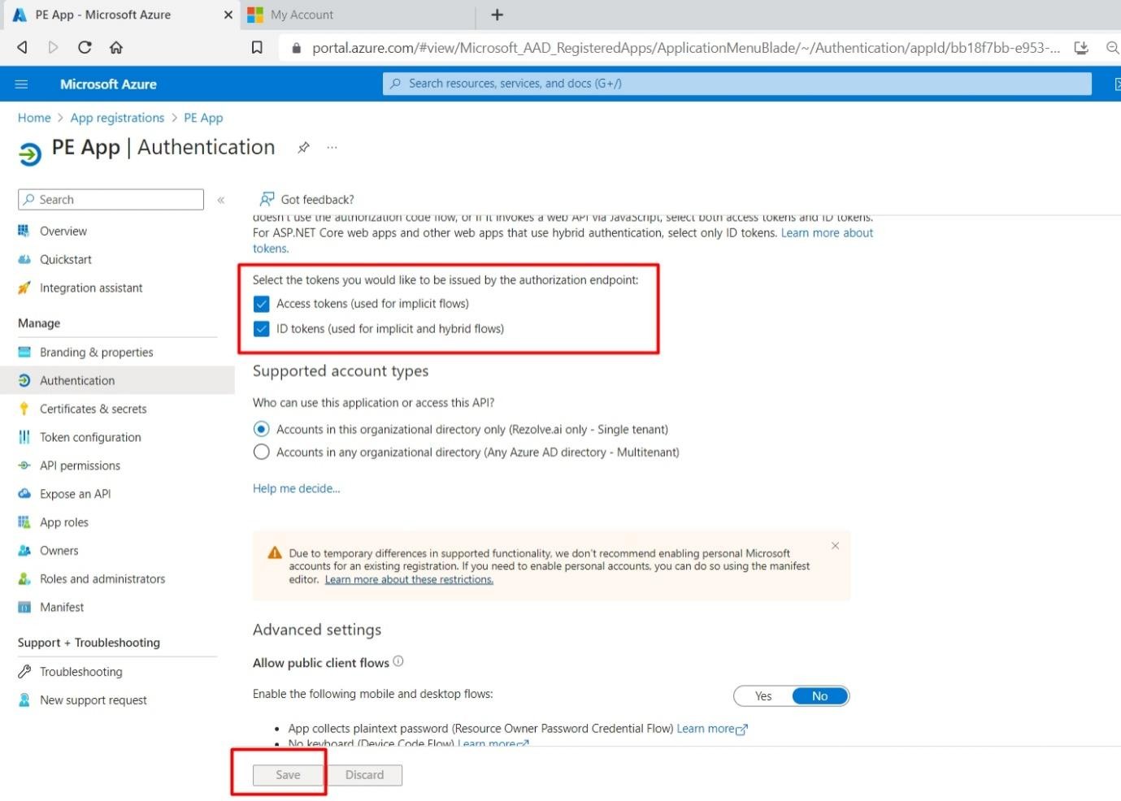This screenshot has width=1121, height=801.
Task: Select single tenant accounts radio button
Action: (261, 429)
